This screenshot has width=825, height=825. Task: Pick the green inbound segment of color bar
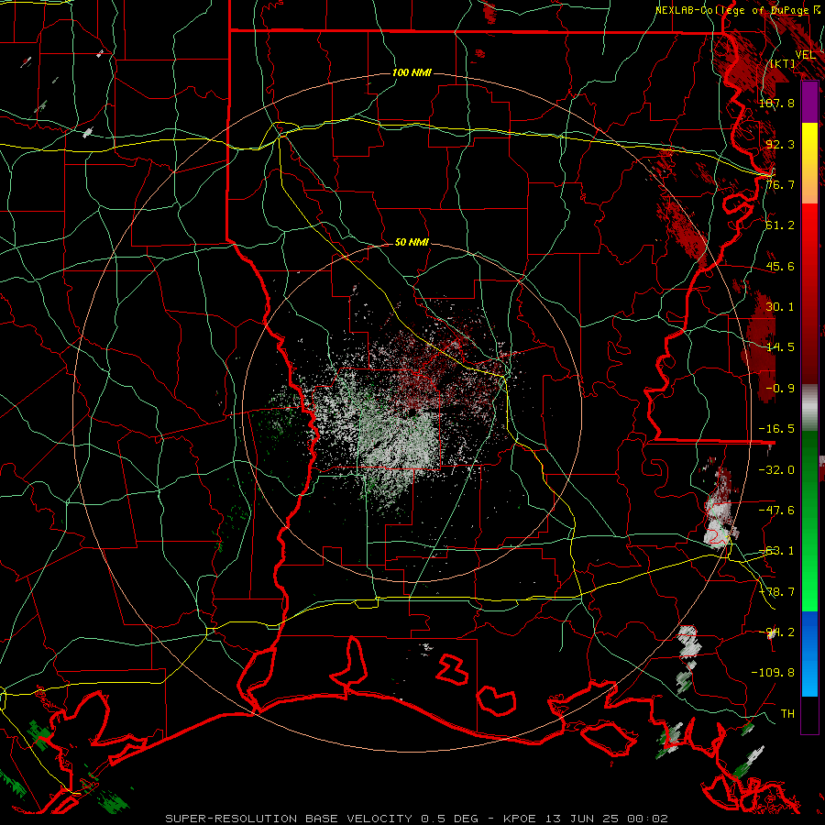[x=809, y=521]
